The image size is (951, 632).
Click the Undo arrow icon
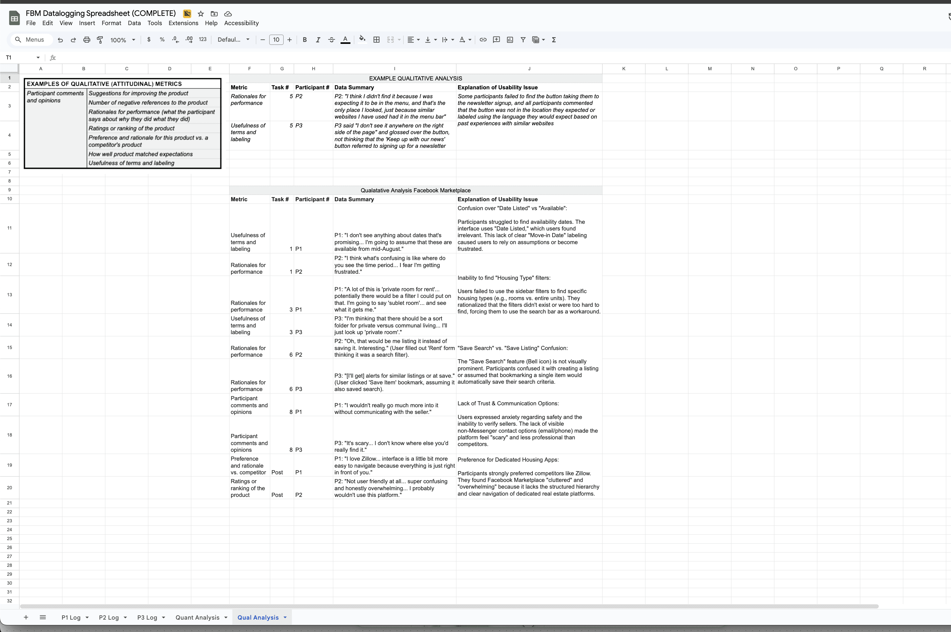click(x=60, y=40)
